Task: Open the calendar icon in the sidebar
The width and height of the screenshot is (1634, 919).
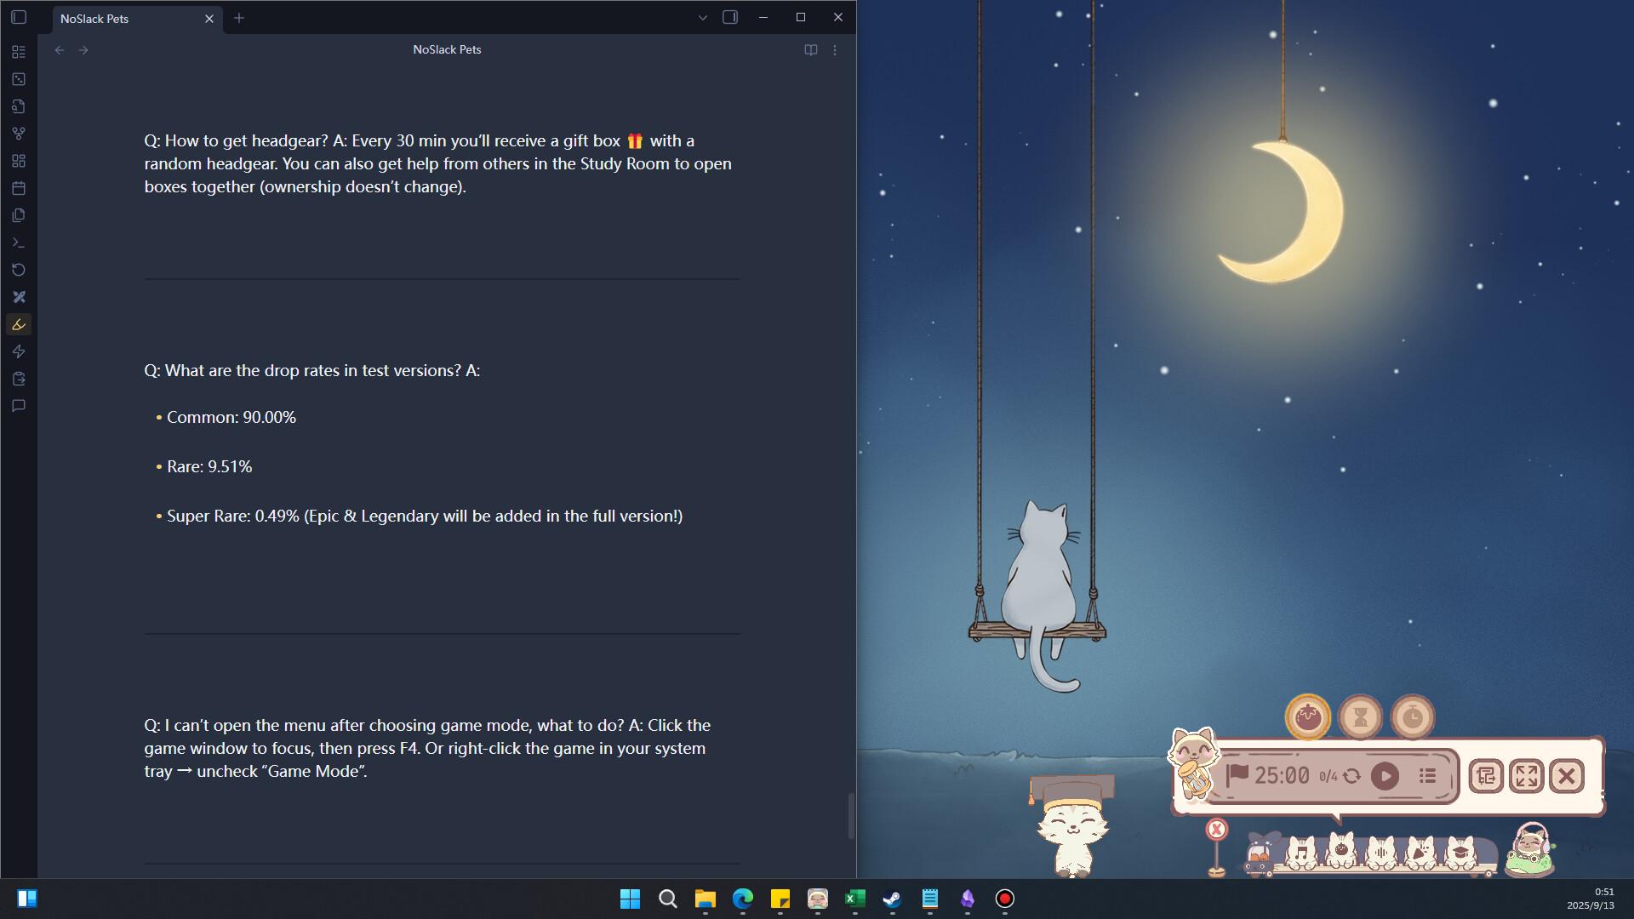Action: coord(19,188)
